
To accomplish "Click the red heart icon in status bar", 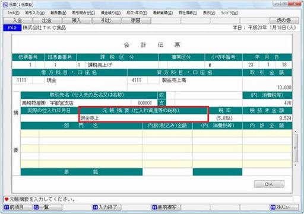I will point(7,200).
